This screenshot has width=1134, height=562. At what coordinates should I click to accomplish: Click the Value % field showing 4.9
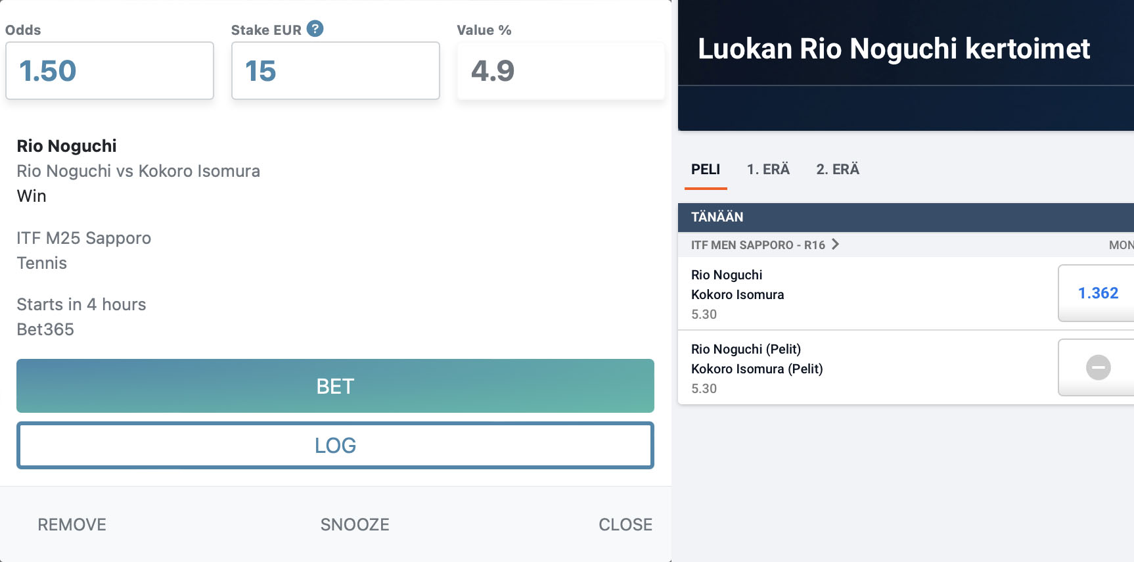(560, 71)
